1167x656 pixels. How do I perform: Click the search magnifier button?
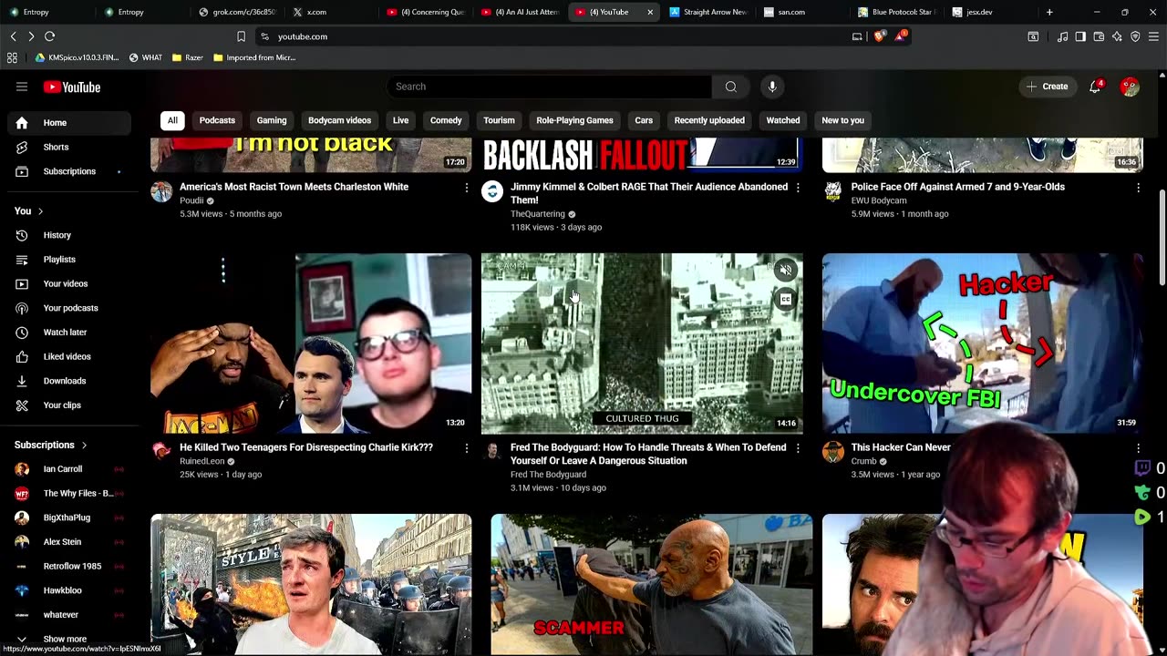(x=731, y=87)
